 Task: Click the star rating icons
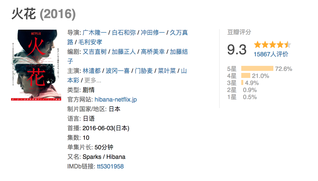coord(273,45)
